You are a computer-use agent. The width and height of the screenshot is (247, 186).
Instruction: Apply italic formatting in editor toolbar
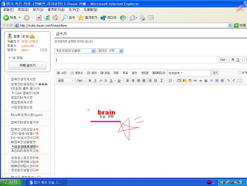click(x=100, y=80)
